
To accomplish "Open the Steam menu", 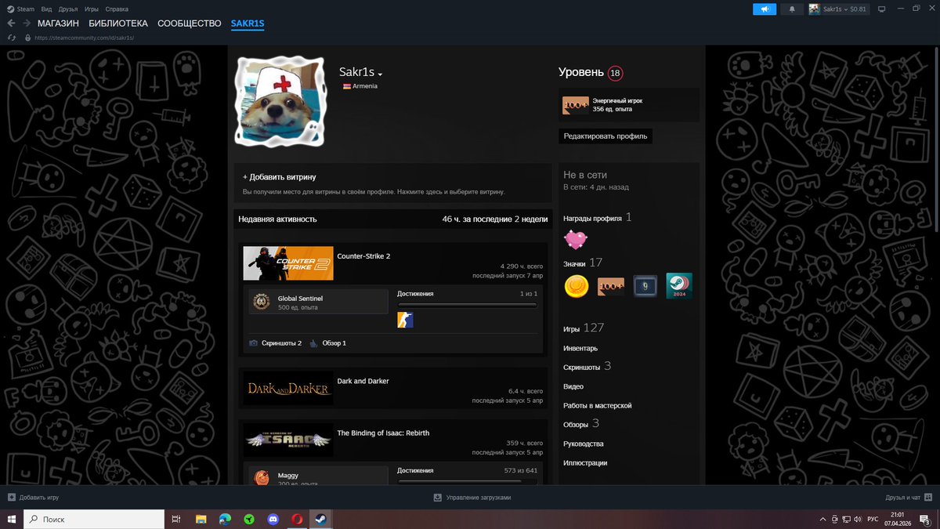I will coord(20,9).
